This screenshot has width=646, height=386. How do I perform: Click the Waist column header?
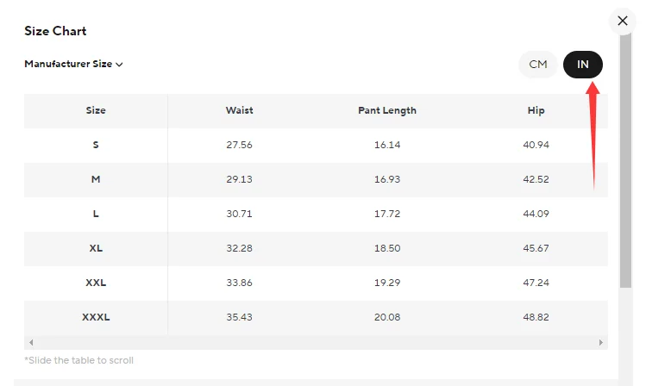[239, 110]
